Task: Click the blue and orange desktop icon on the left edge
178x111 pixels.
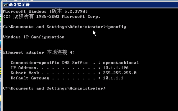Action: pos(1,45)
